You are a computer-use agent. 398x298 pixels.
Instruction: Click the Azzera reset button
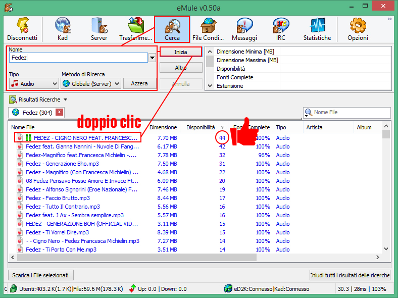(139, 83)
